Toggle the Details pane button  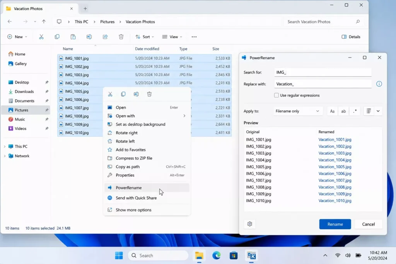(351, 37)
